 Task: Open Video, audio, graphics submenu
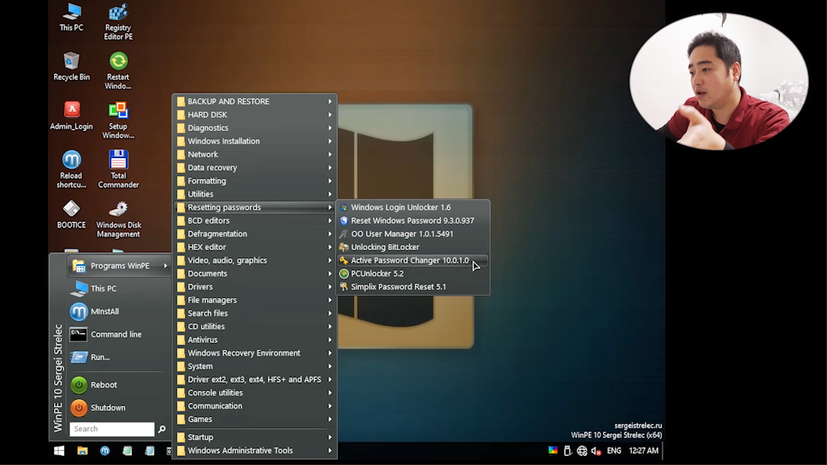[x=255, y=260]
